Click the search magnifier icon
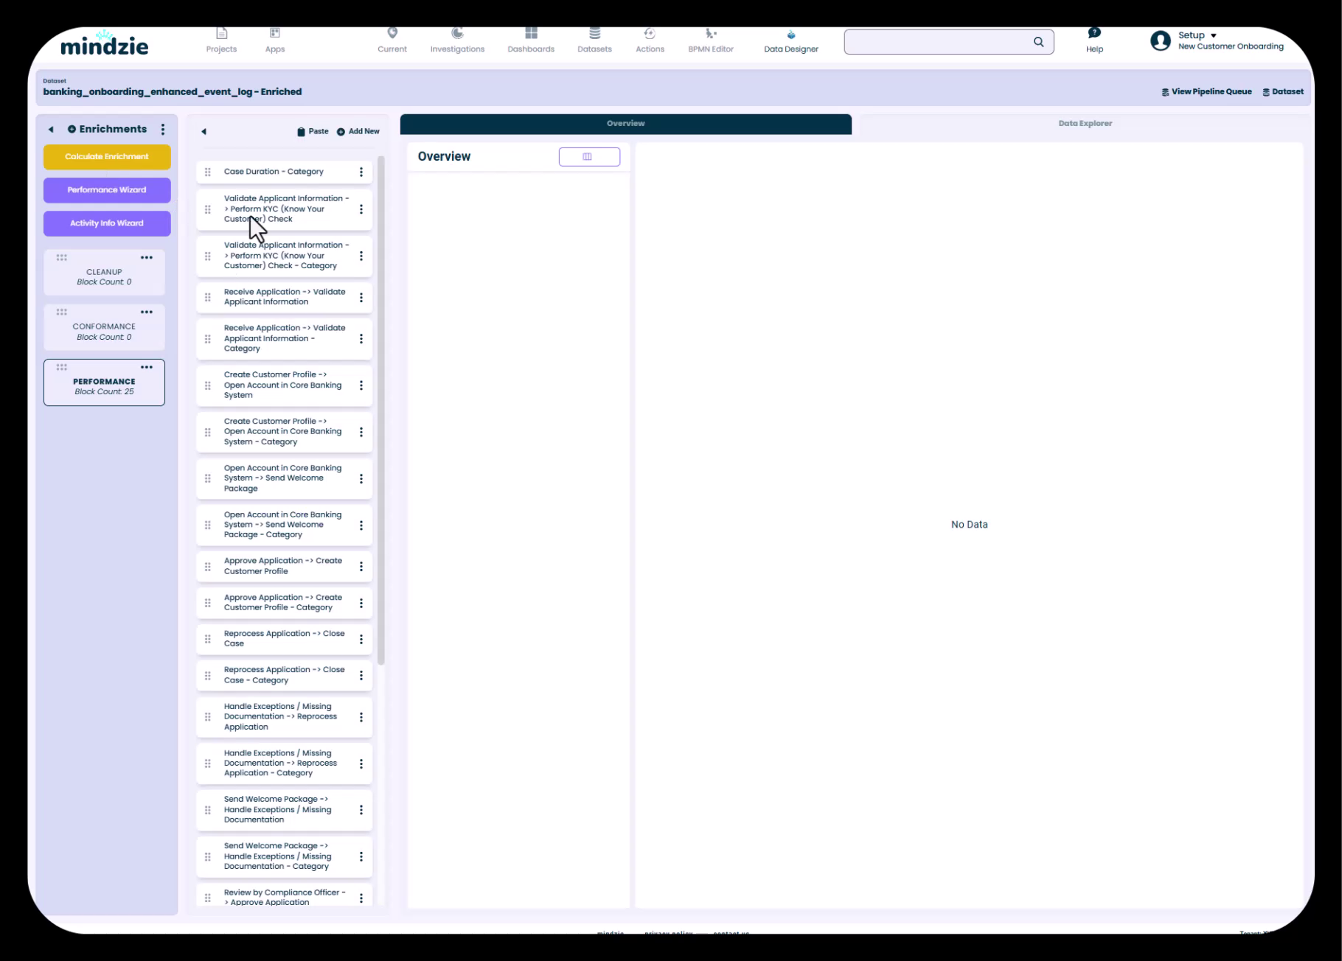This screenshot has height=961, width=1342. 1038,42
